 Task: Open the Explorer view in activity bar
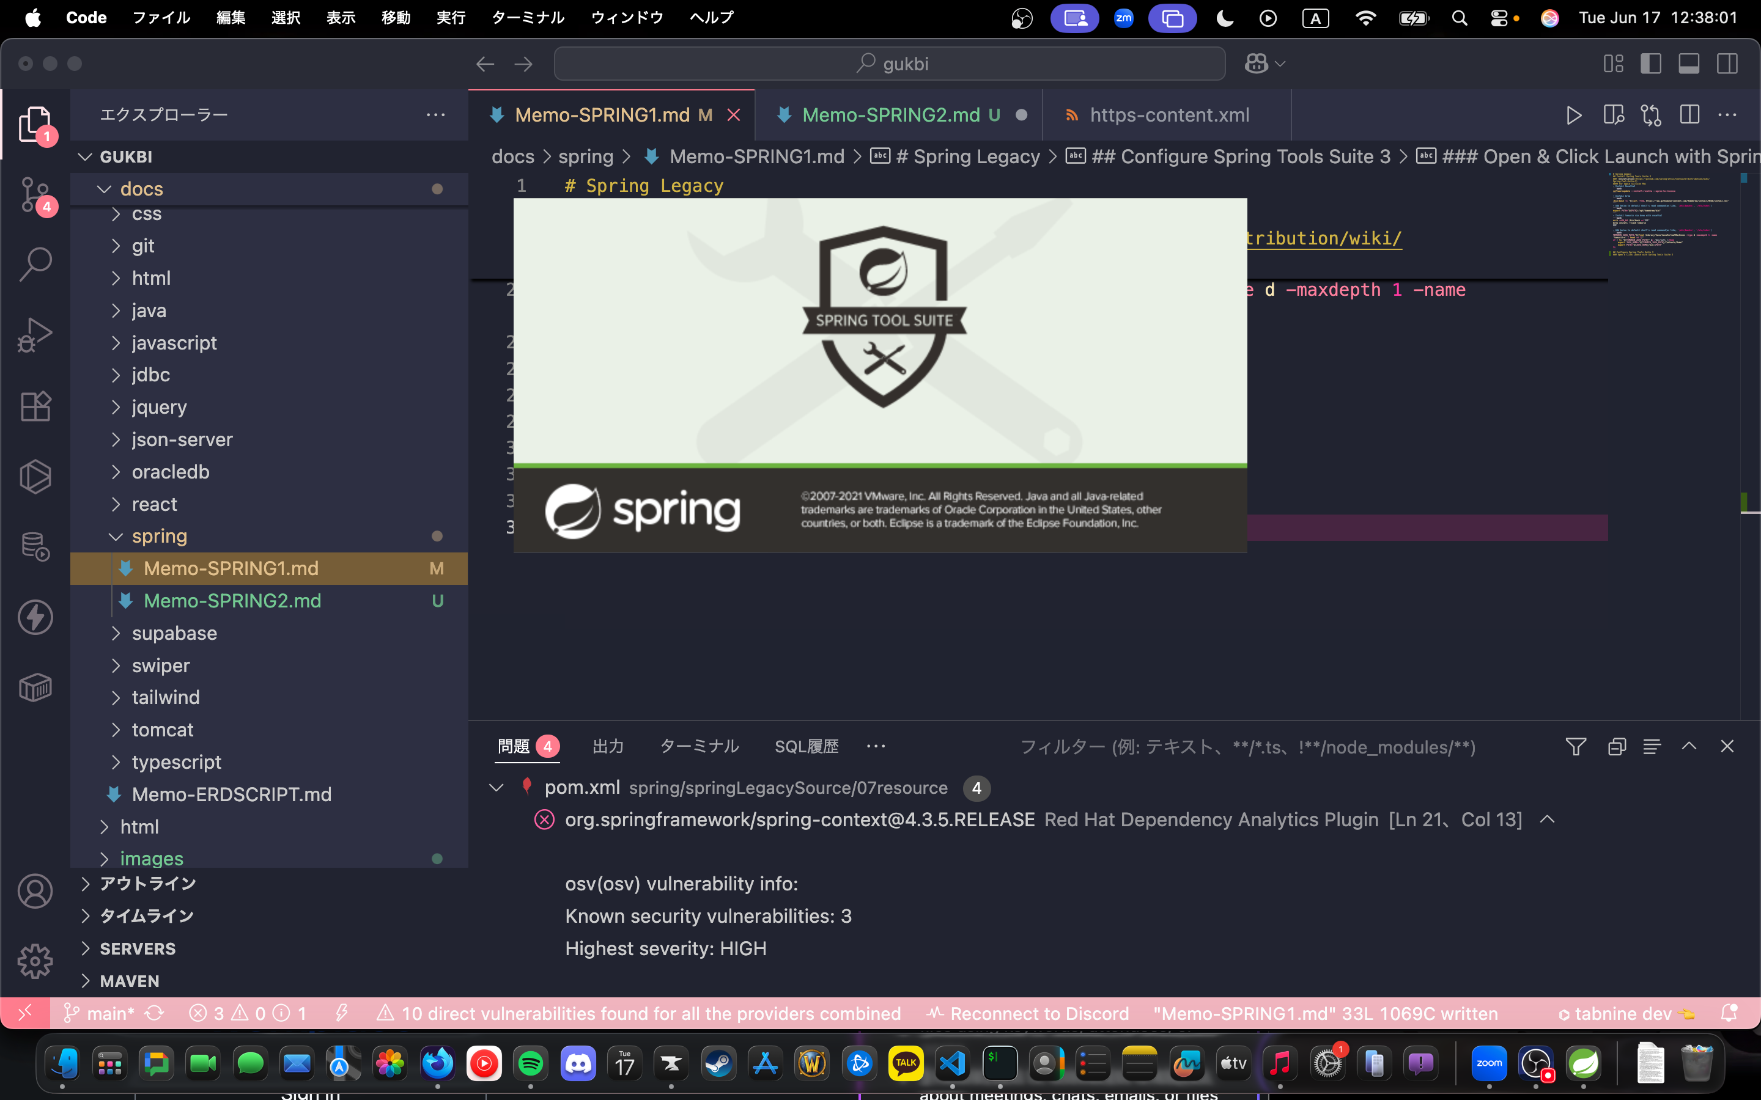pyautogui.click(x=35, y=125)
